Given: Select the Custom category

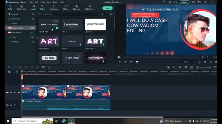Looking at the screenshot, I should [x=21, y=23].
